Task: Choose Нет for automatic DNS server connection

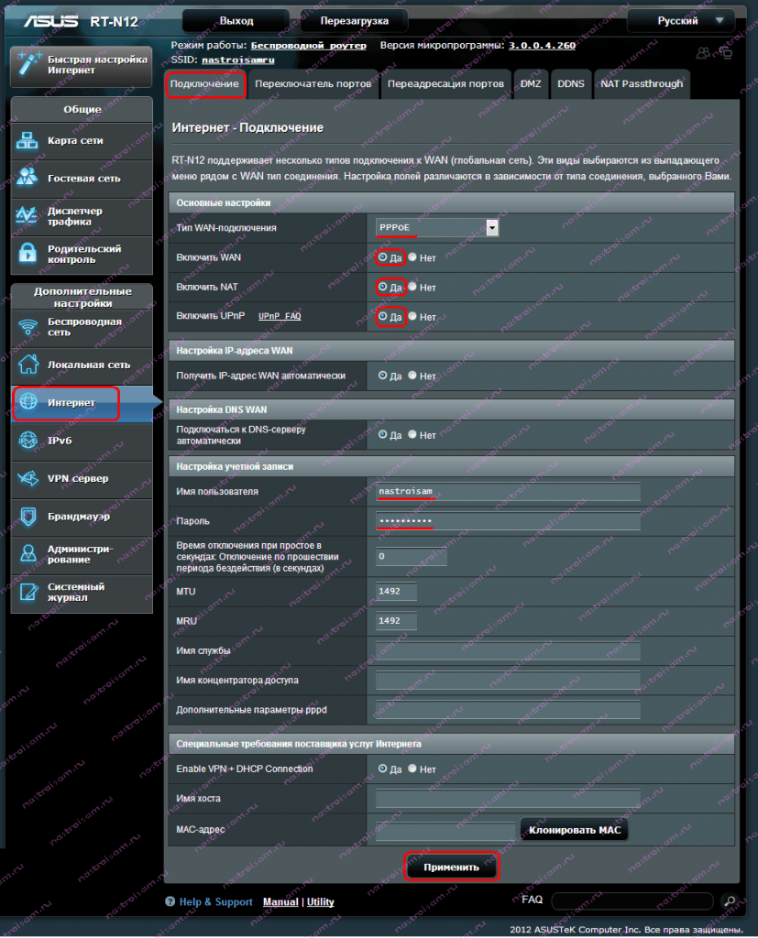Action: coord(412,434)
